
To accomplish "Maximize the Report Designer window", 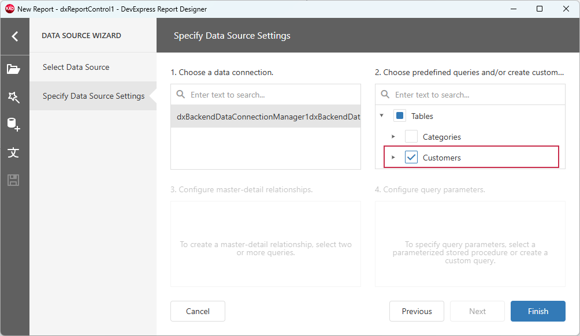I will [540, 9].
